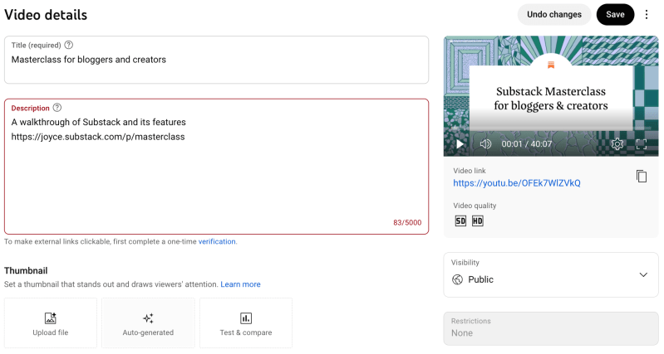Choose Auto-generated thumbnail option
The height and width of the screenshot is (354, 664).
[x=148, y=323]
